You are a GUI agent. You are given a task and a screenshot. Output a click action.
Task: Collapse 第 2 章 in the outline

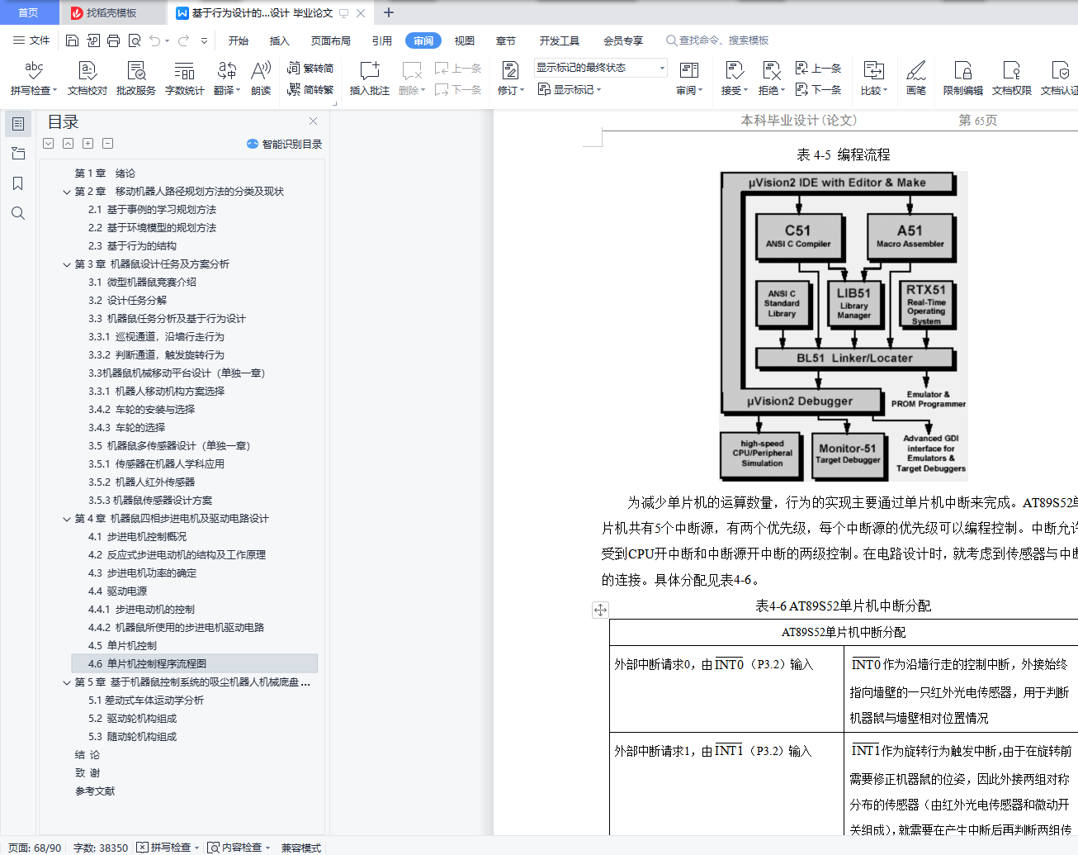click(x=67, y=192)
